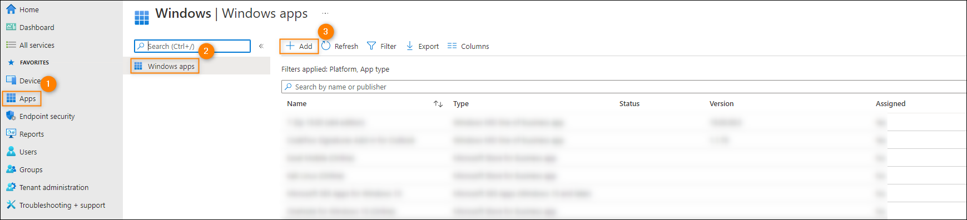Viewport: 967px width, 220px height.
Task: Click the Name column header text
Action: click(x=297, y=104)
